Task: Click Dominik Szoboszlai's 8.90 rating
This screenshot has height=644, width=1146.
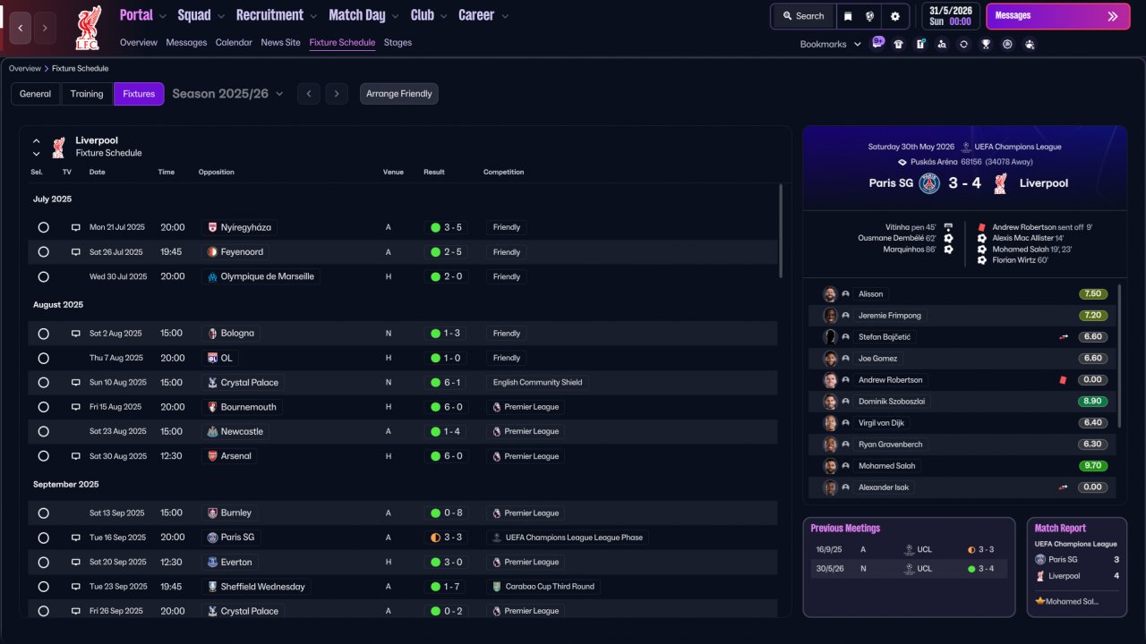Action: click(1093, 402)
